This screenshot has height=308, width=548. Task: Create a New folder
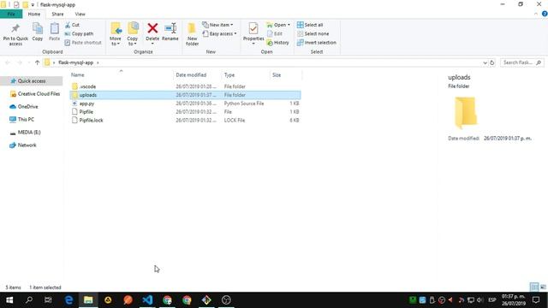click(x=192, y=34)
